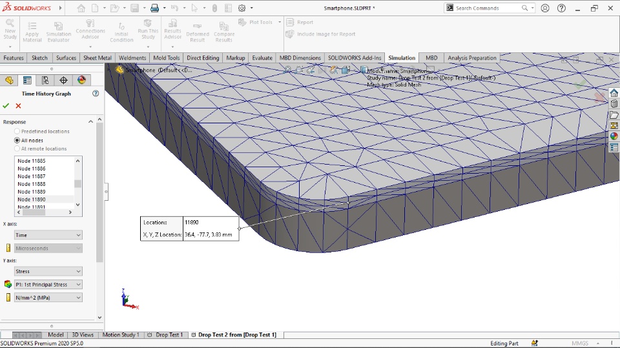Select Predefined locations radio option
The image size is (620, 348).
[x=17, y=132]
